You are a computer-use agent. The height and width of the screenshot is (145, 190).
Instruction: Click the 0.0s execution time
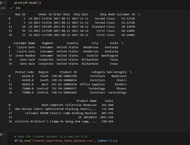[18, 8]
